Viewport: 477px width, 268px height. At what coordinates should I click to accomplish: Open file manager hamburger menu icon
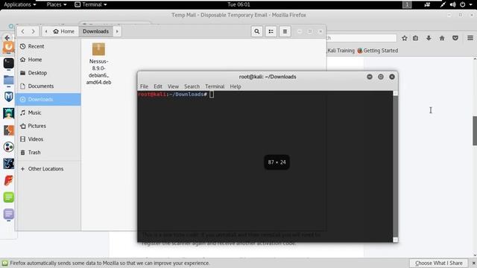tap(285, 31)
